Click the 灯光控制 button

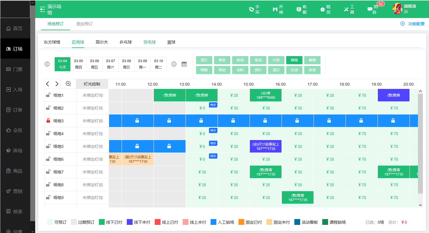[x=92, y=84]
